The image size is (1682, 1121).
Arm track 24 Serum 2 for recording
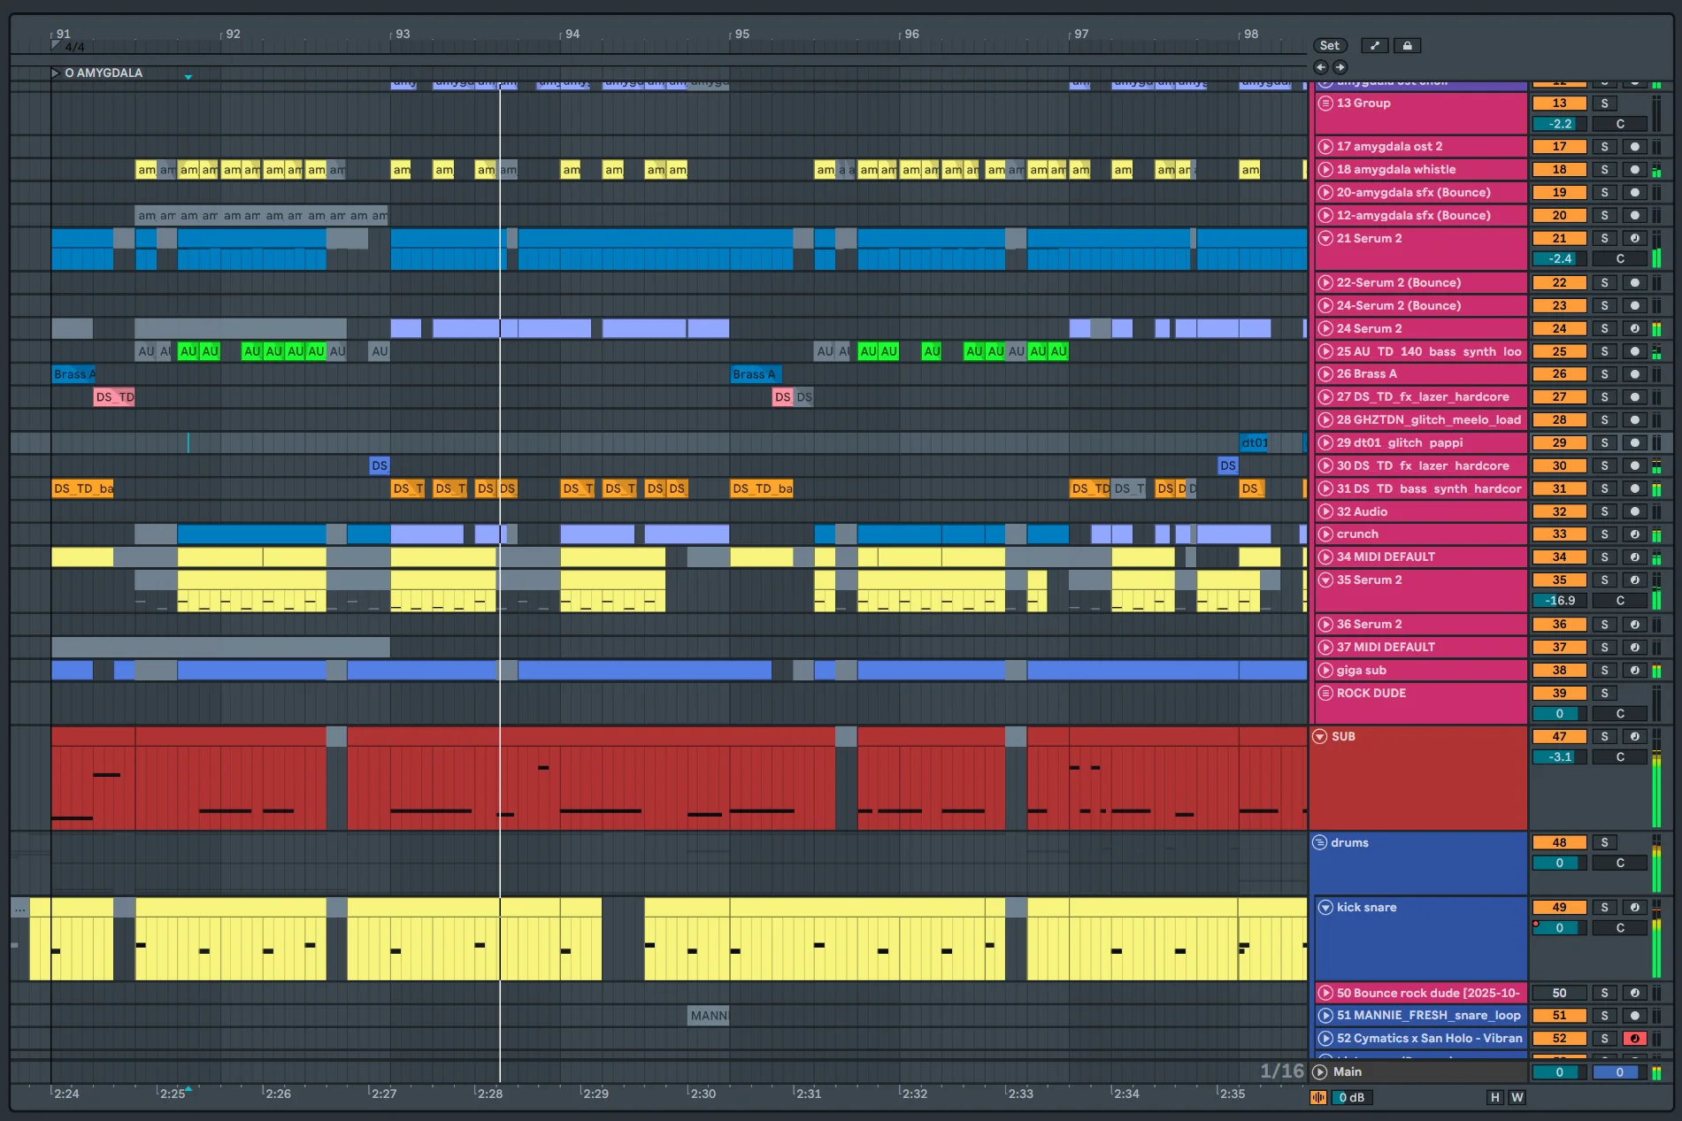(1635, 329)
